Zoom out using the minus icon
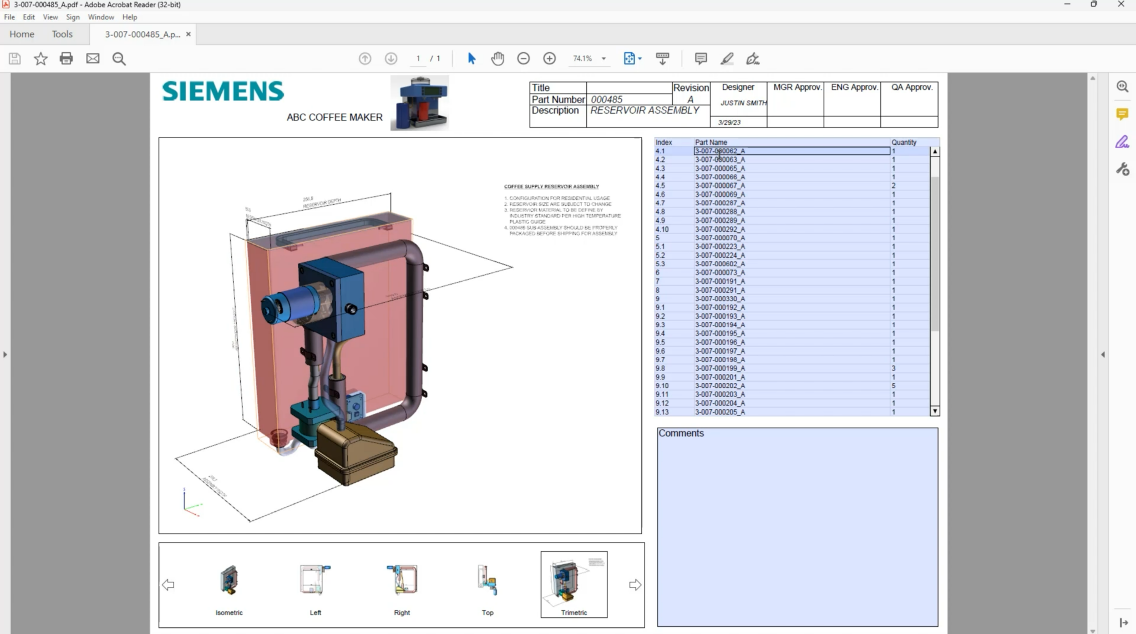Image resolution: width=1136 pixels, height=634 pixels. (523, 58)
